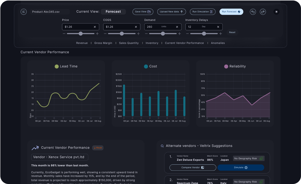The width and height of the screenshot is (301, 184).
Task: Decrease Price with the minus icon
Action: tap(64, 34)
